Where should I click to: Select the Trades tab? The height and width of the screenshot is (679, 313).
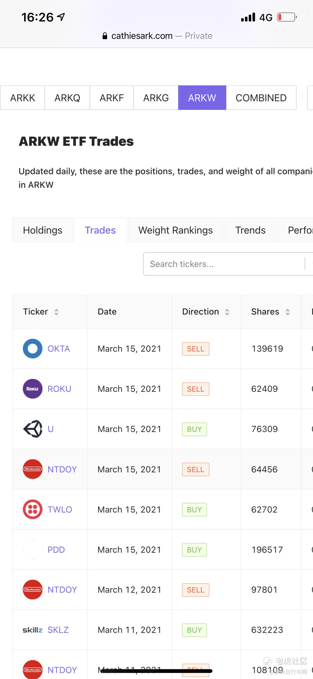pos(100,230)
